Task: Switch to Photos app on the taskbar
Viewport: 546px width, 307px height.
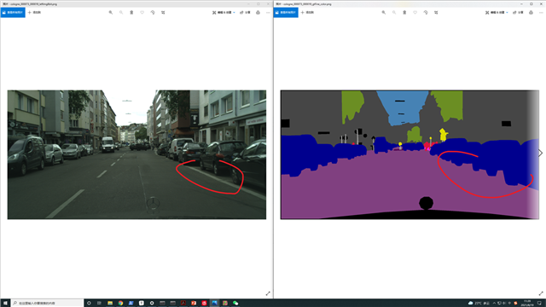Action: click(214, 304)
